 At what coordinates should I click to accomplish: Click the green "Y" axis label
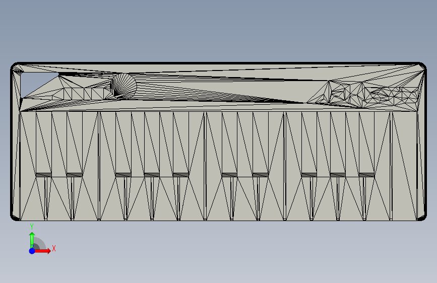pyautogui.click(x=32, y=227)
